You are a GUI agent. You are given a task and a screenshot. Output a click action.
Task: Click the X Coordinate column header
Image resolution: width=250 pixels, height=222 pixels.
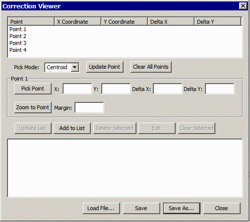(77, 22)
